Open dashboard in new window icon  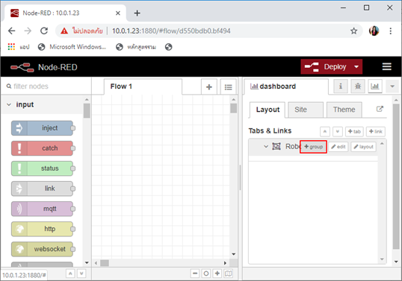click(x=380, y=109)
